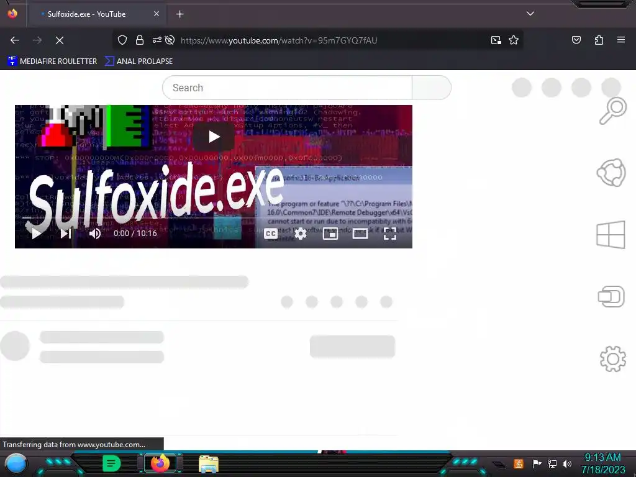Click the Firefox logo in title bar
The width and height of the screenshot is (636, 477).
(12, 14)
